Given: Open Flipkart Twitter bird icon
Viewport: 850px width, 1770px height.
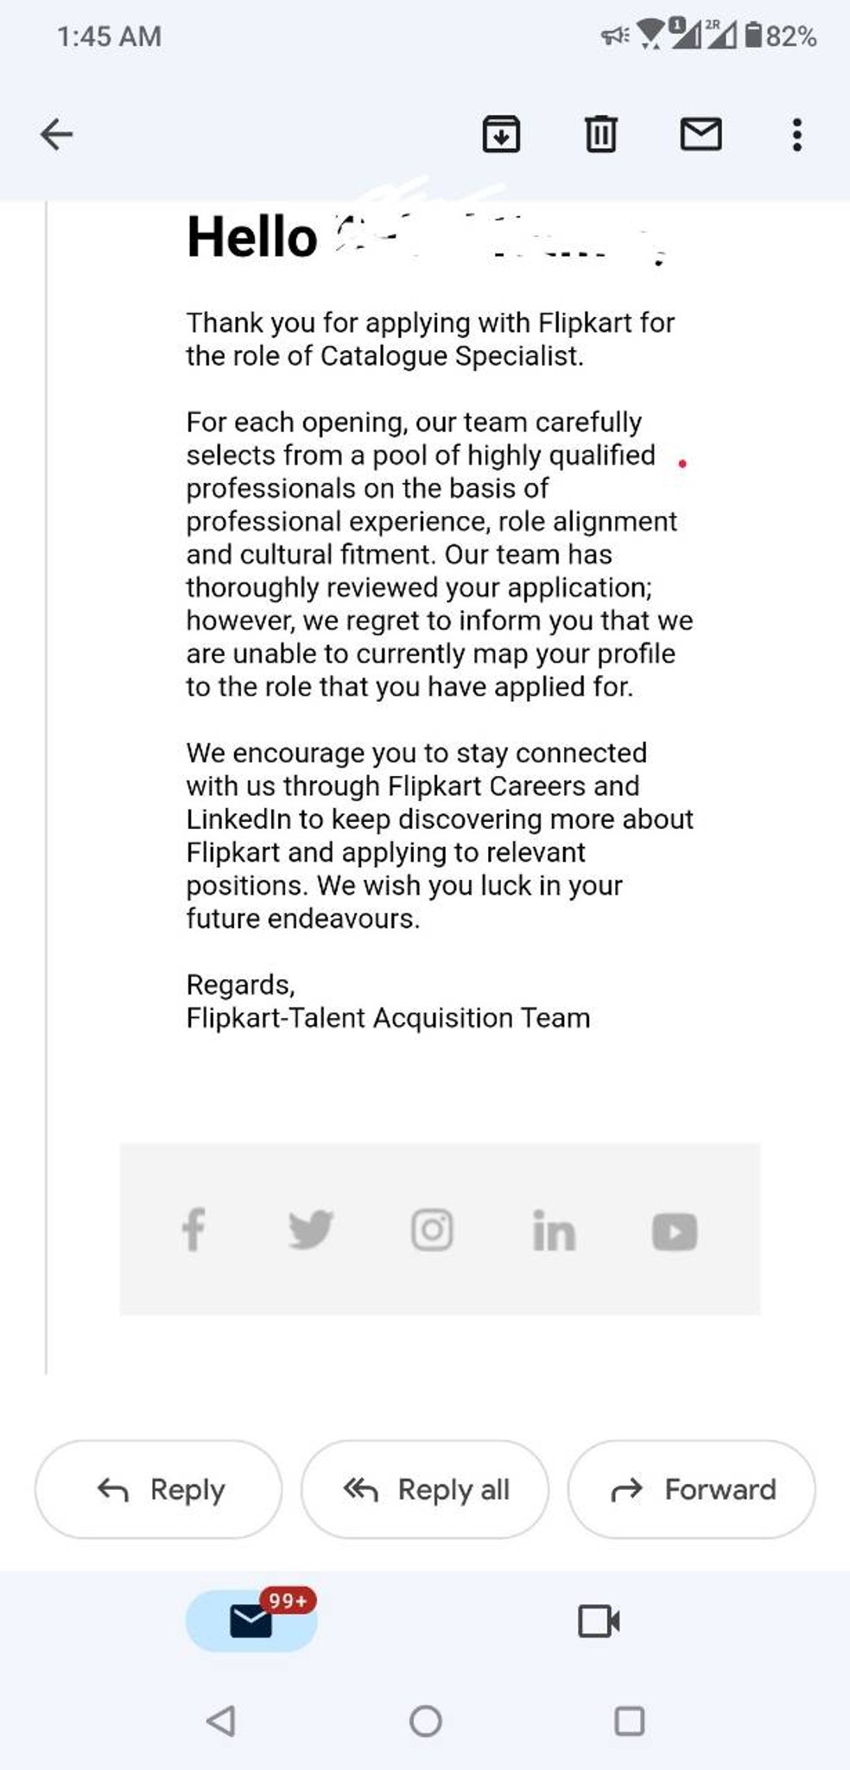Looking at the screenshot, I should (311, 1229).
